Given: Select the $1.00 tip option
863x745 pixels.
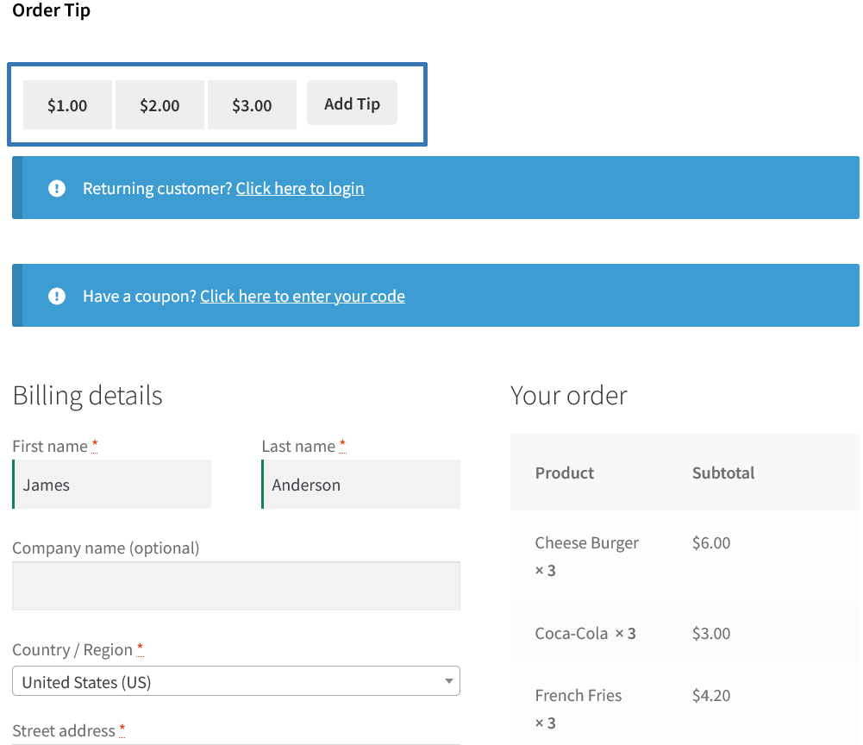Looking at the screenshot, I should (66, 104).
